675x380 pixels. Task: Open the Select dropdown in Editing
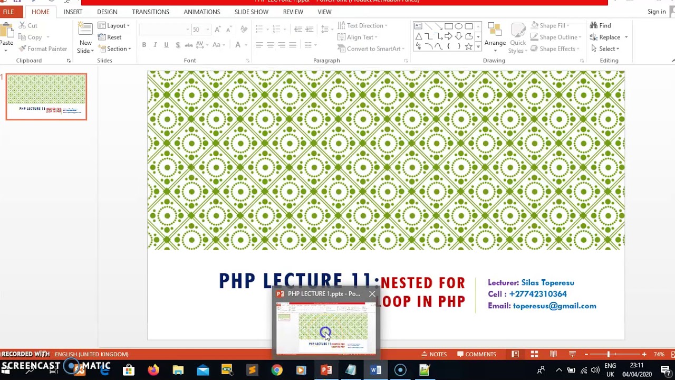pyautogui.click(x=605, y=49)
